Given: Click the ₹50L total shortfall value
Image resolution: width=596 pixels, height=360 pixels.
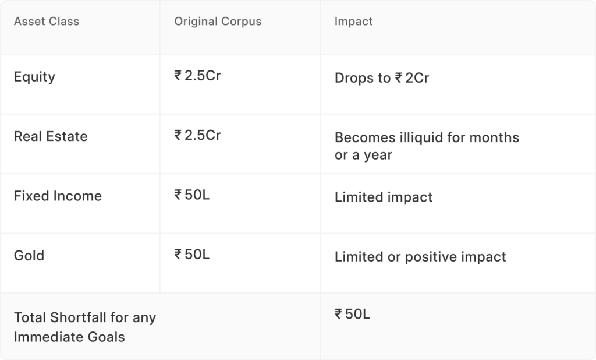Looking at the screenshot, I should pyautogui.click(x=352, y=314).
